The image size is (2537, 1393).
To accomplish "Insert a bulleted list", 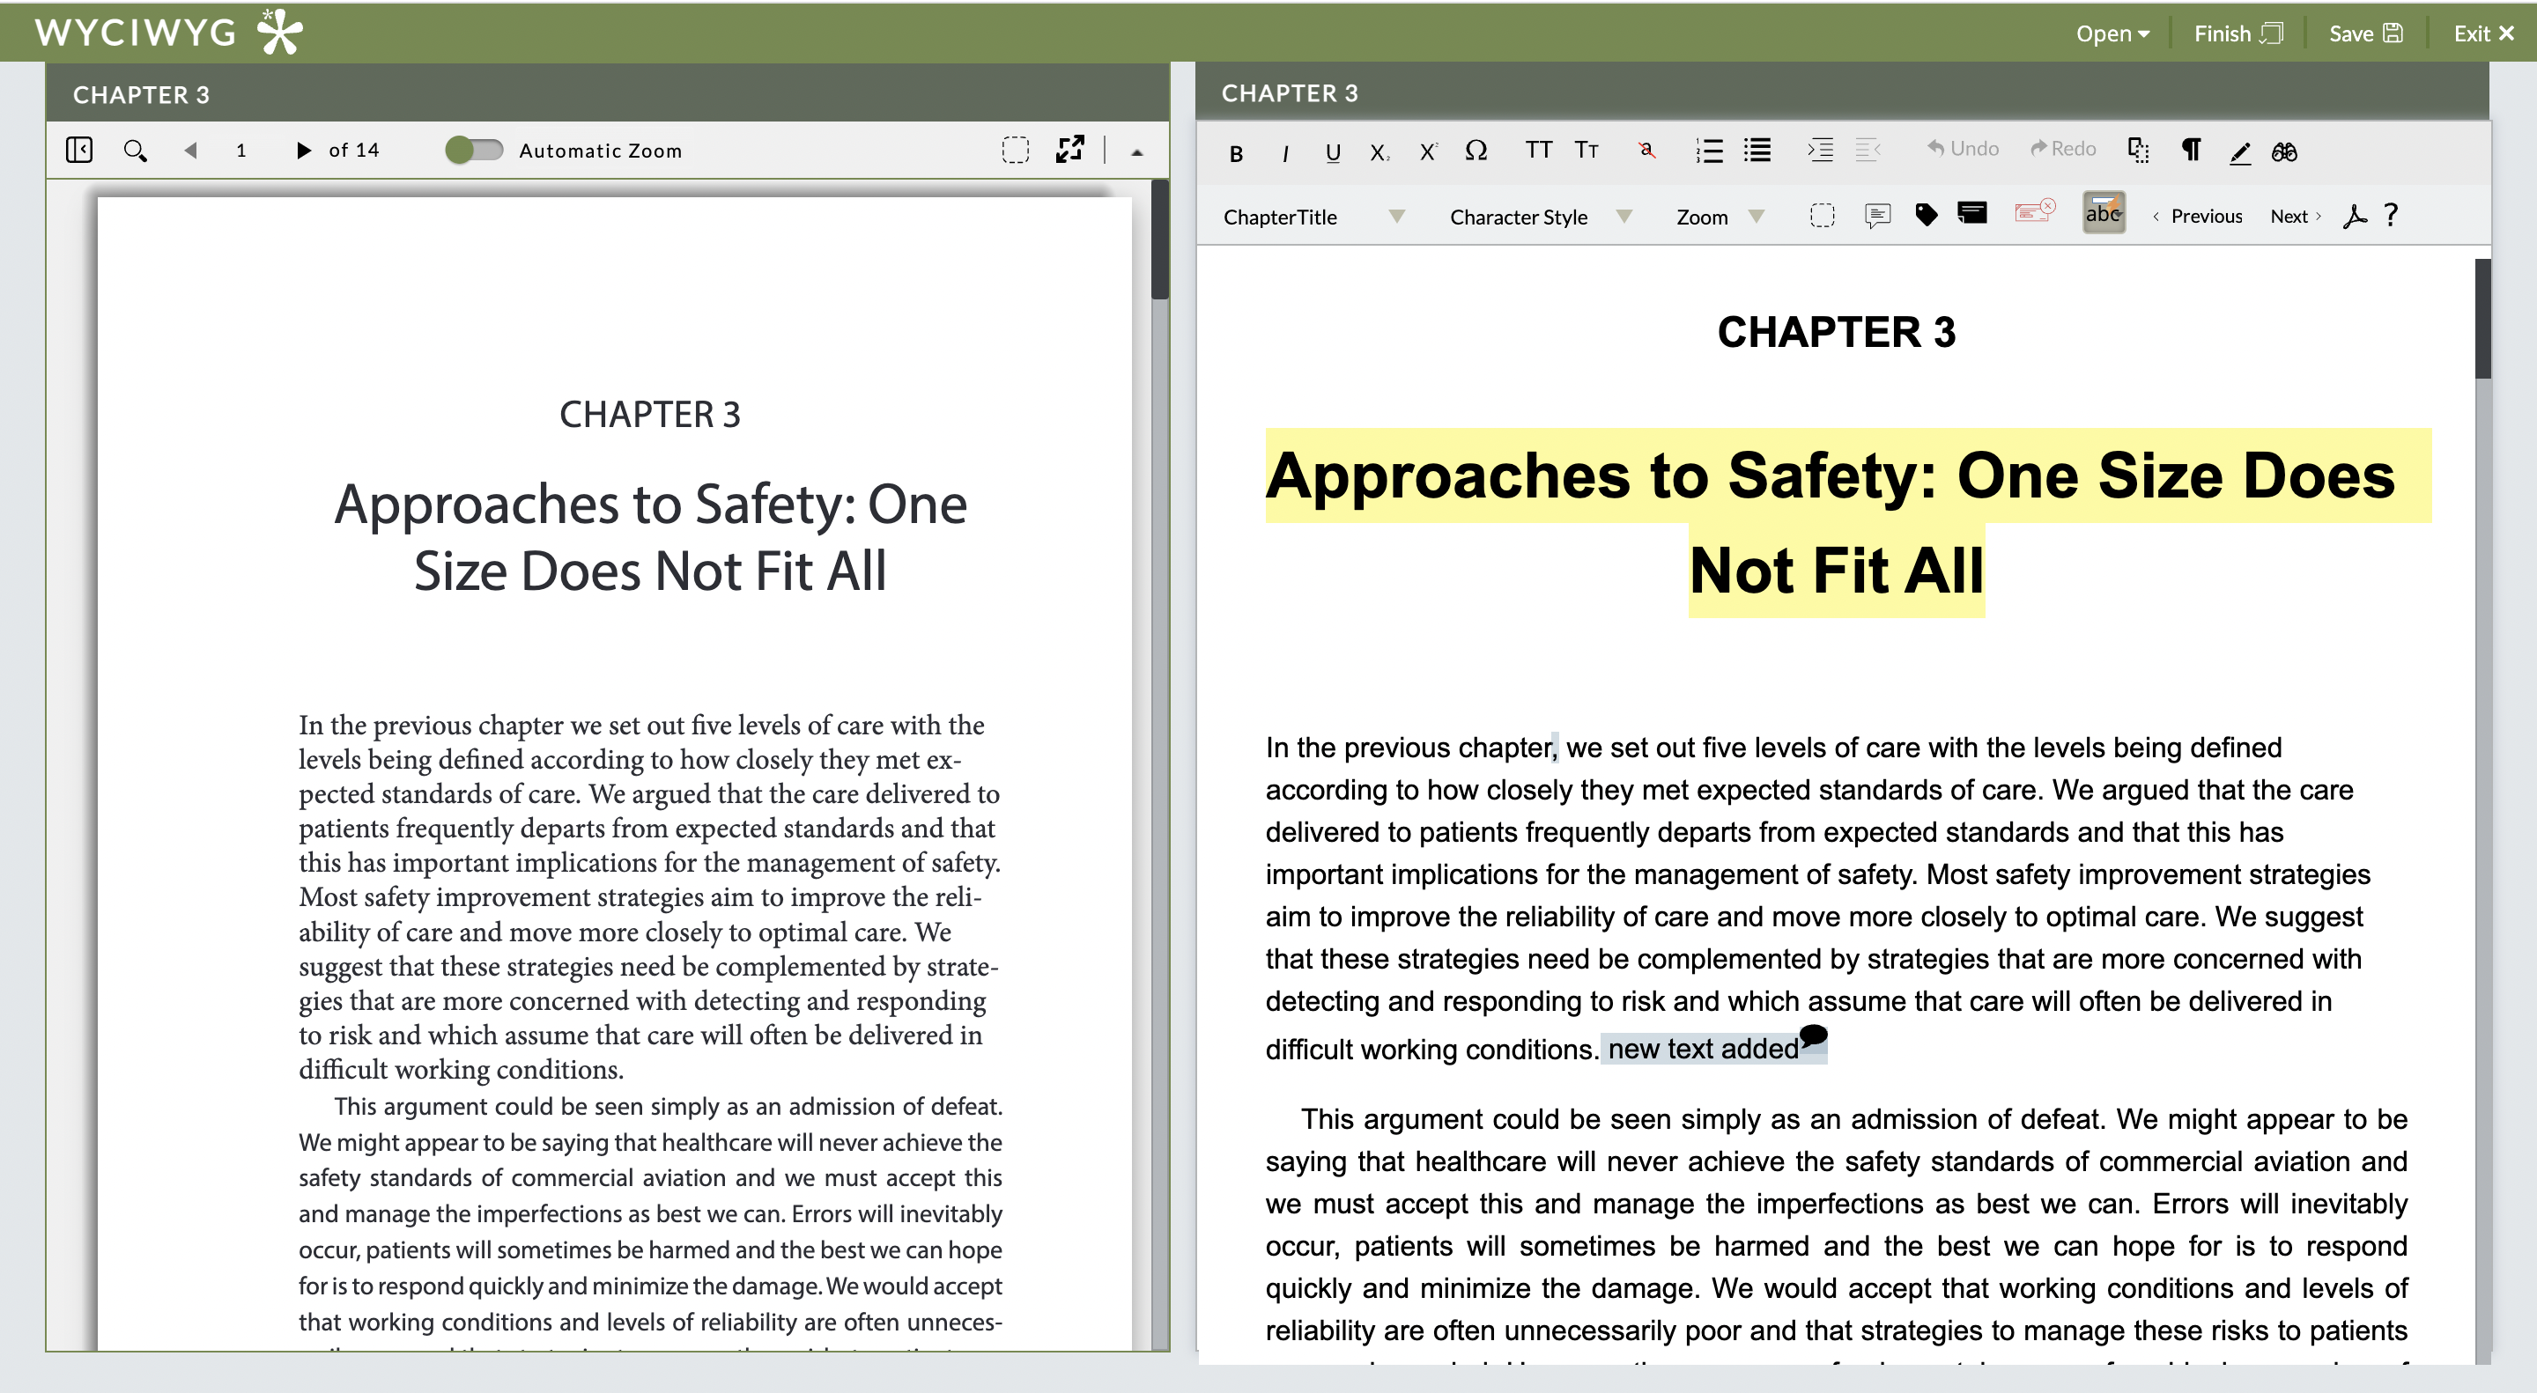I will 1757,151.
